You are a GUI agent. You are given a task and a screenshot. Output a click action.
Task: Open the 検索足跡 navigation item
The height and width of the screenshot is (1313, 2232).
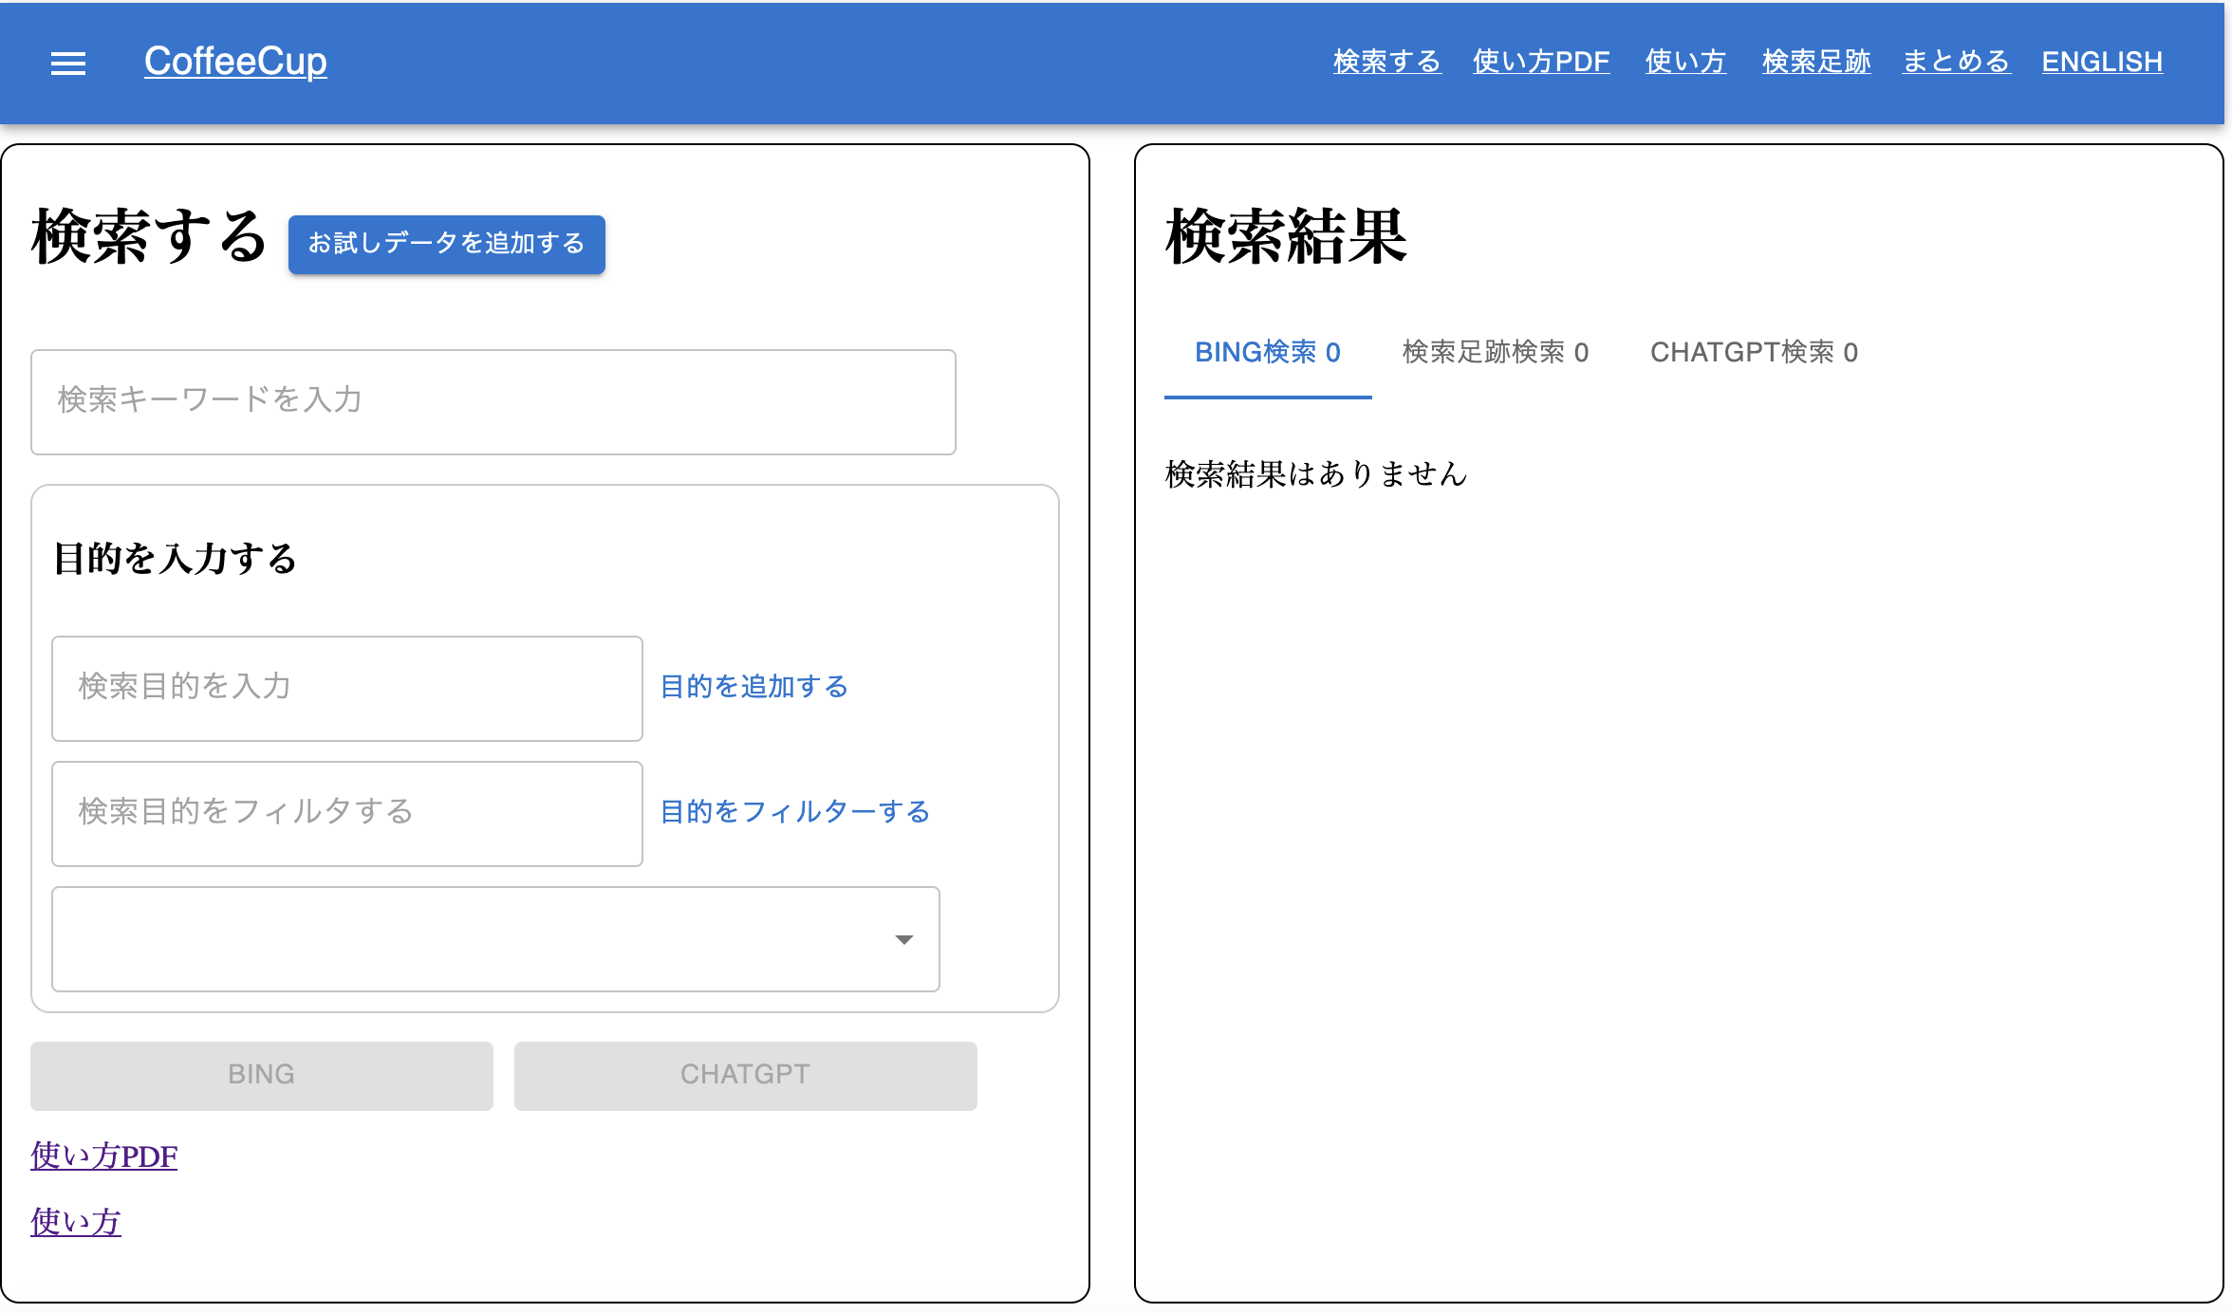1813,61
